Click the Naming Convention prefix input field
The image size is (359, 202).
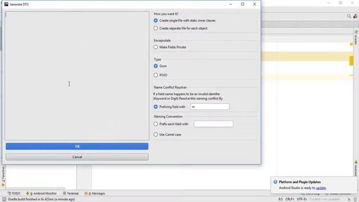[x=213, y=124]
